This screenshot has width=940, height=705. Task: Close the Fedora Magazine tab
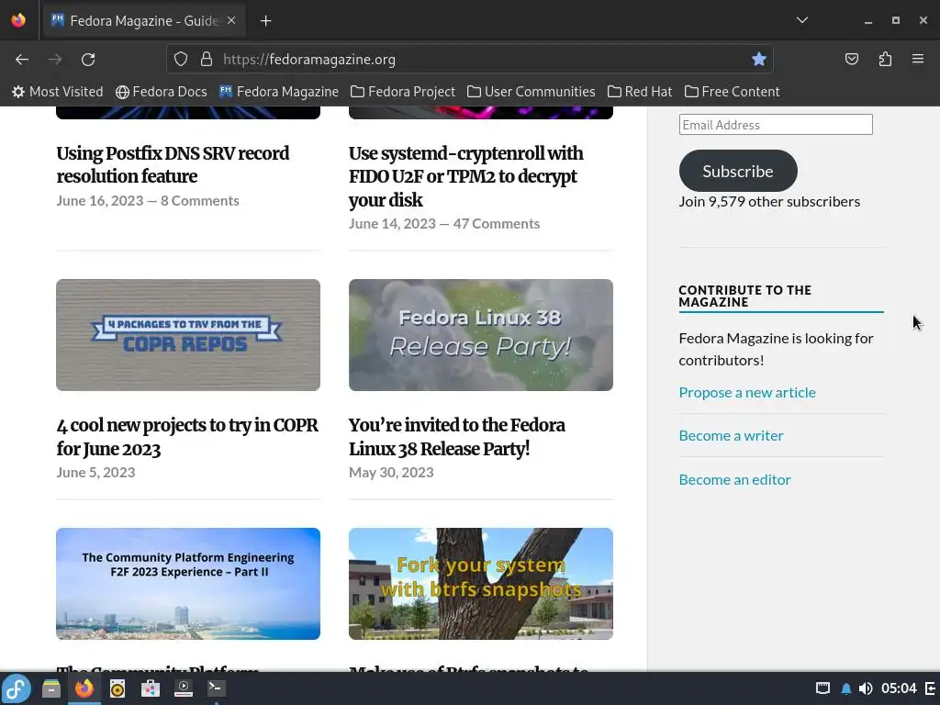point(231,20)
